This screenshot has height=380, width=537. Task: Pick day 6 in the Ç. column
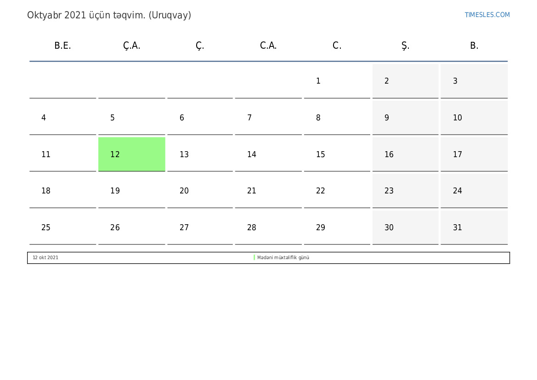200,118
